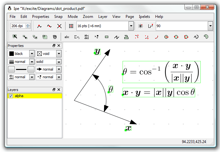Open the Layer menu
Screen dimensions: 220x152
pyautogui.click(x=103, y=17)
